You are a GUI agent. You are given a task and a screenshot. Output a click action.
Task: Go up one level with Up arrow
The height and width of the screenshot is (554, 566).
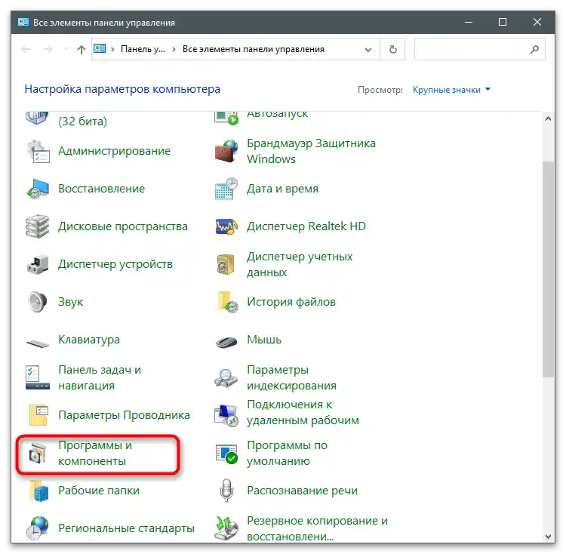(x=82, y=50)
